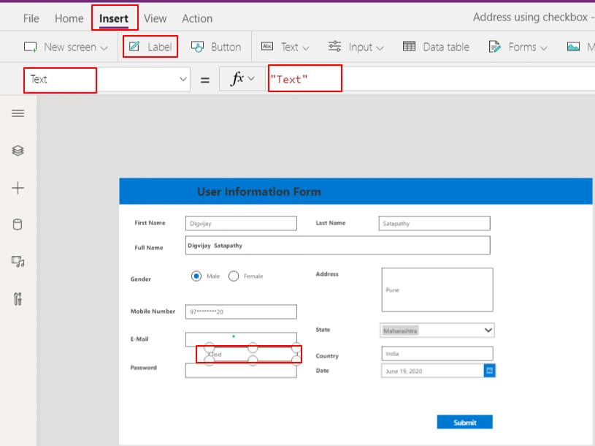
Task: Open the Tree view layers icon
Action: 18,151
